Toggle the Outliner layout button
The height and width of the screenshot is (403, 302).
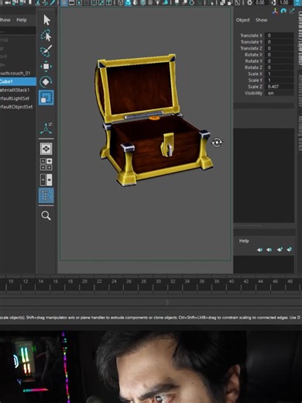pyautogui.click(x=46, y=195)
